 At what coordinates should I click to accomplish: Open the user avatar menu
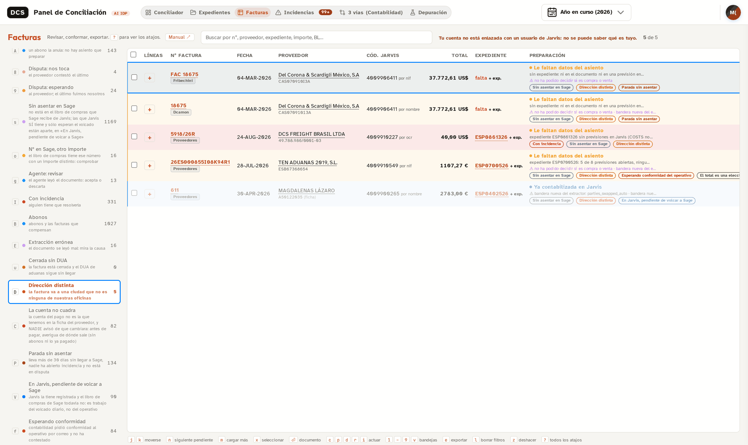(733, 12)
